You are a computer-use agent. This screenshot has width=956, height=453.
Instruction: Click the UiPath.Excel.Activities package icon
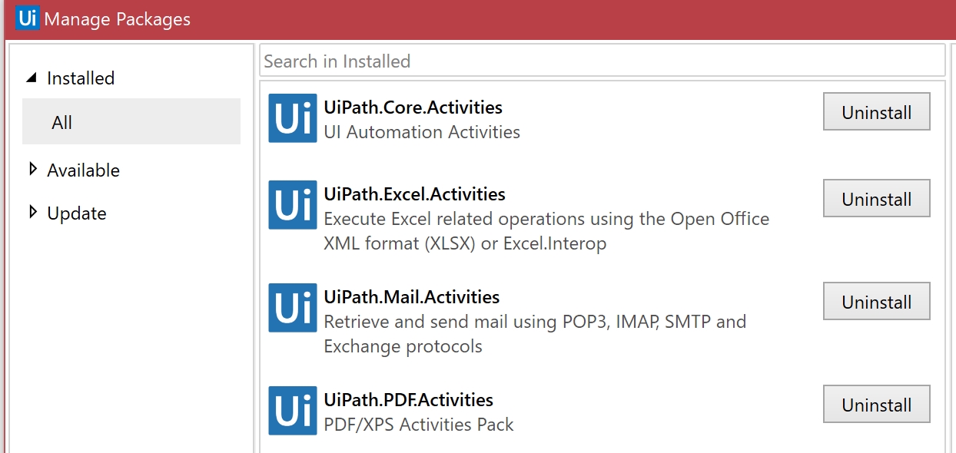(x=293, y=205)
